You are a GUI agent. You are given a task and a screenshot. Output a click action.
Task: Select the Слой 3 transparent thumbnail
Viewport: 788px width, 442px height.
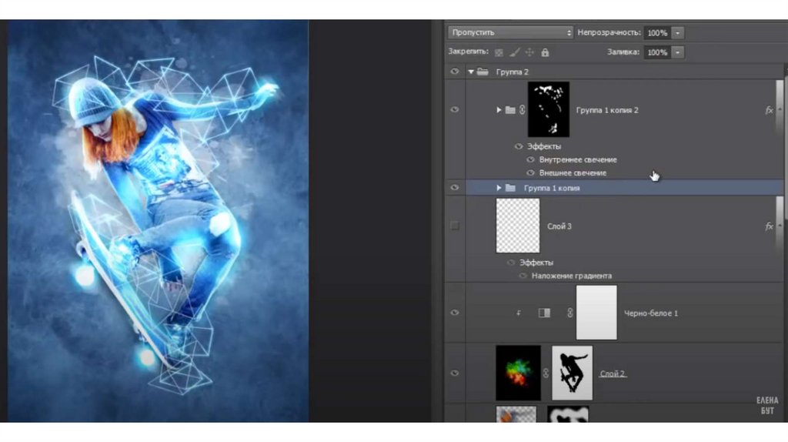point(518,226)
